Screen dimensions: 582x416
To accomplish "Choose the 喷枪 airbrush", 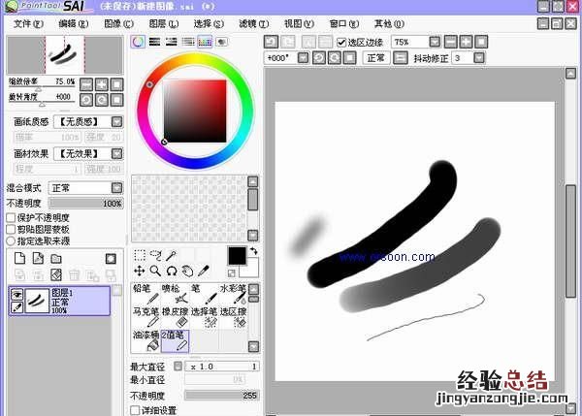I will [175, 294].
